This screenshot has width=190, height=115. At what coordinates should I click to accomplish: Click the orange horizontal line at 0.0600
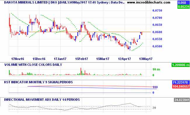coord(90,32)
